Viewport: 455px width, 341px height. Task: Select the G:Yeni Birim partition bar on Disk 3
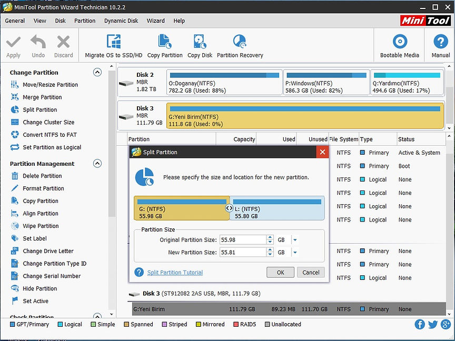[x=305, y=115]
